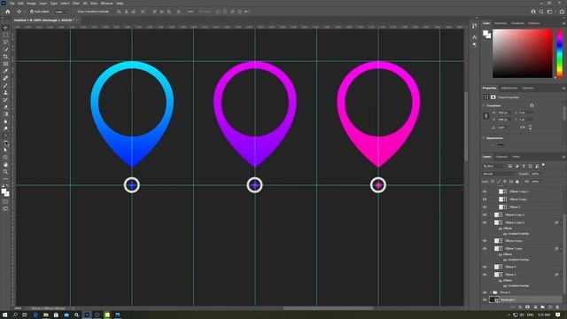The image size is (567, 319).
Task: Select the Frame tool
Action: point(5,64)
